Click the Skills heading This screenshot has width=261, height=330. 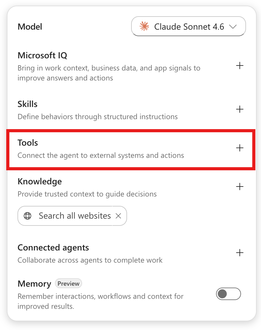pyautogui.click(x=27, y=104)
